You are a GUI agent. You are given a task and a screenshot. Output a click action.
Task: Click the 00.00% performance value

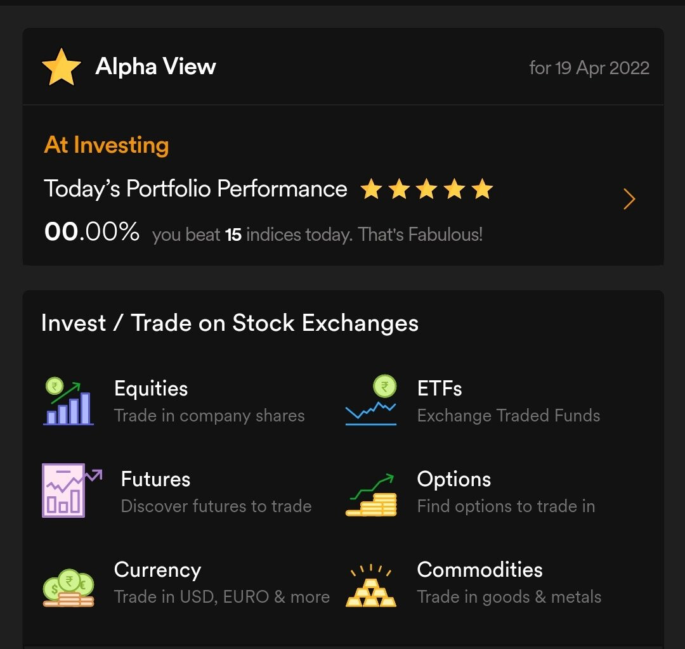coord(92,231)
